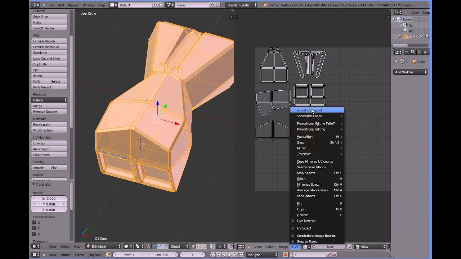Enable UV Sculpt checkbox

click(293, 228)
